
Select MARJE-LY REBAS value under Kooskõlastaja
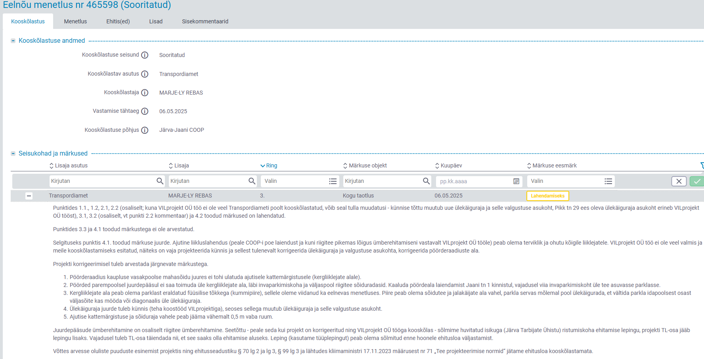tap(181, 93)
